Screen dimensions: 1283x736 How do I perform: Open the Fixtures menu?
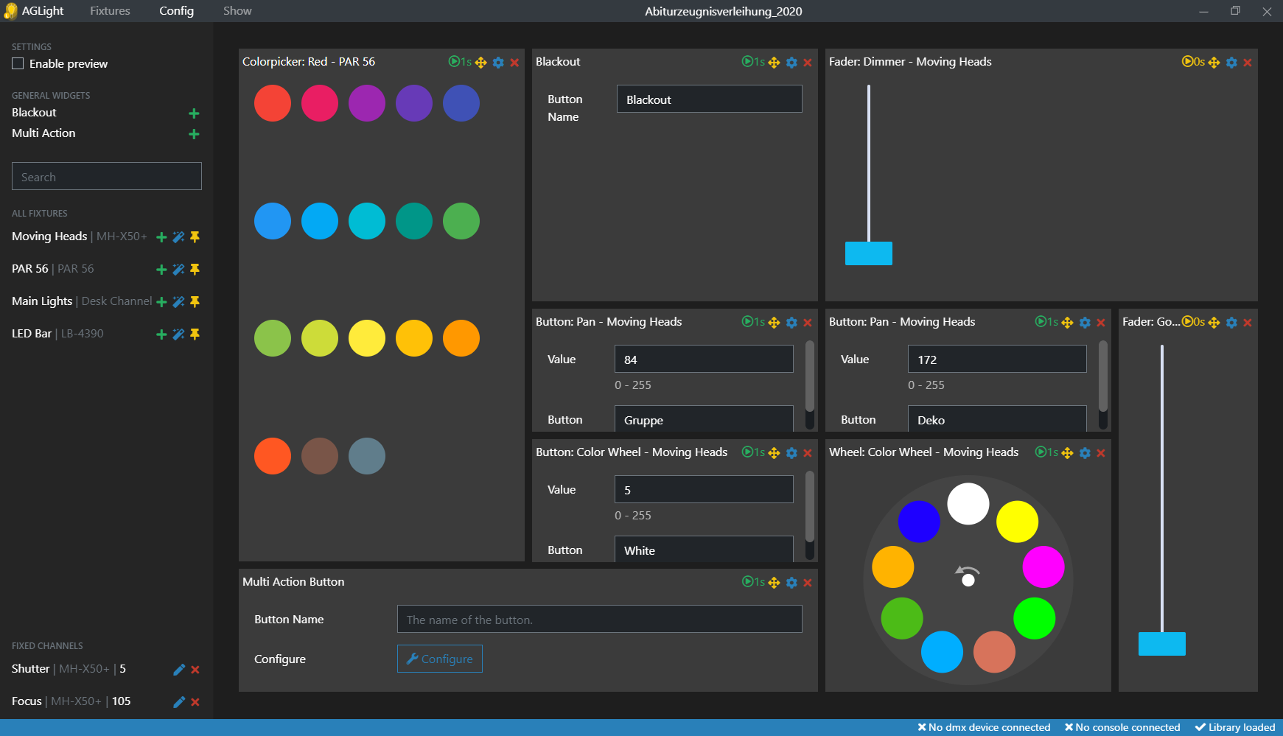[x=110, y=11]
